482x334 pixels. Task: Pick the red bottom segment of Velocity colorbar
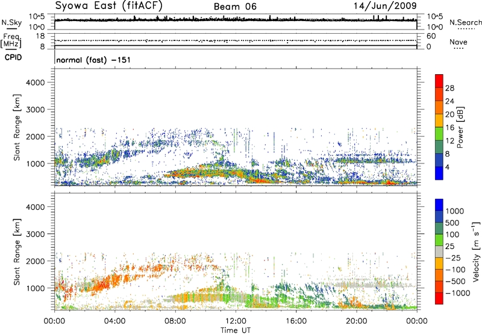[x=439, y=298]
